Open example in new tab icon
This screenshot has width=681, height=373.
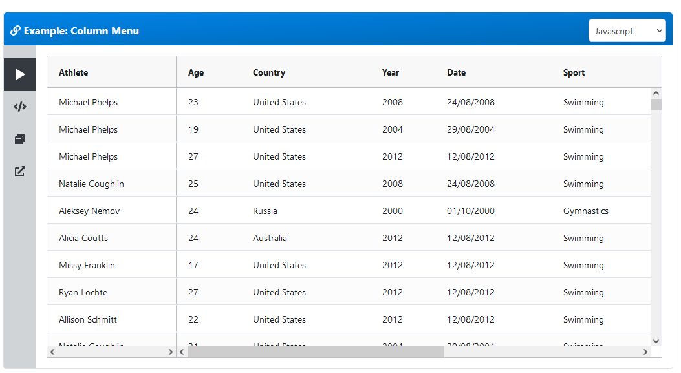(20, 172)
